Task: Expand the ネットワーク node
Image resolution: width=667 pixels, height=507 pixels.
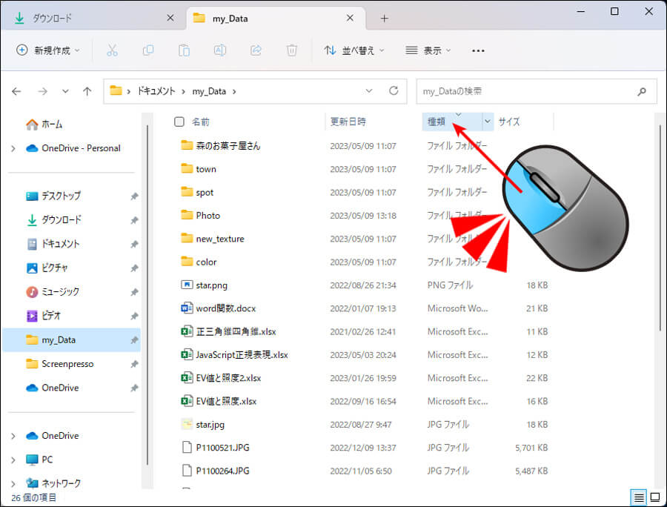Action: pos(13,483)
